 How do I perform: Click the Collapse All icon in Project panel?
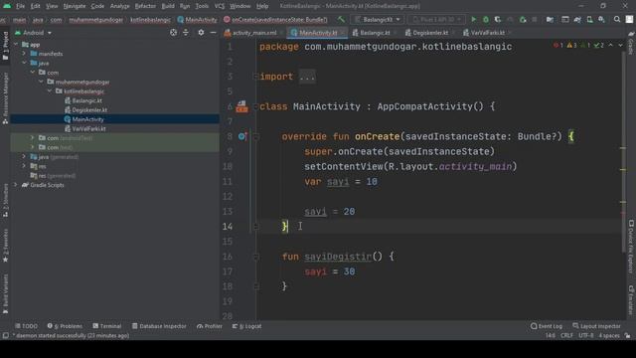coord(186,33)
